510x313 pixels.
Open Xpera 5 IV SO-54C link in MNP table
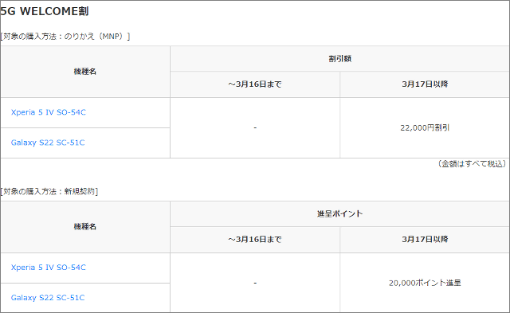pos(48,112)
